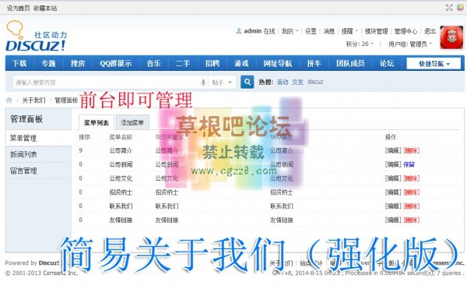This screenshot has height=289, width=467.
Task: Click the home icon in breadcrumb
Action: click(9, 100)
